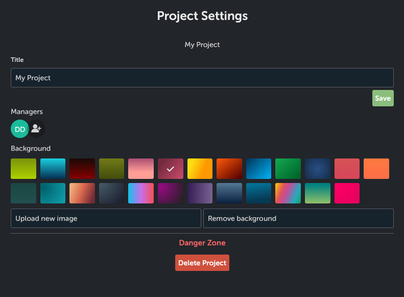Click the Delete Project button
Screen dimensions: 404x297
click(202, 263)
